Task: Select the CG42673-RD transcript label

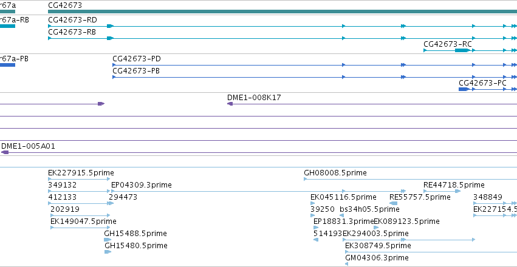Action: [x=72, y=20]
